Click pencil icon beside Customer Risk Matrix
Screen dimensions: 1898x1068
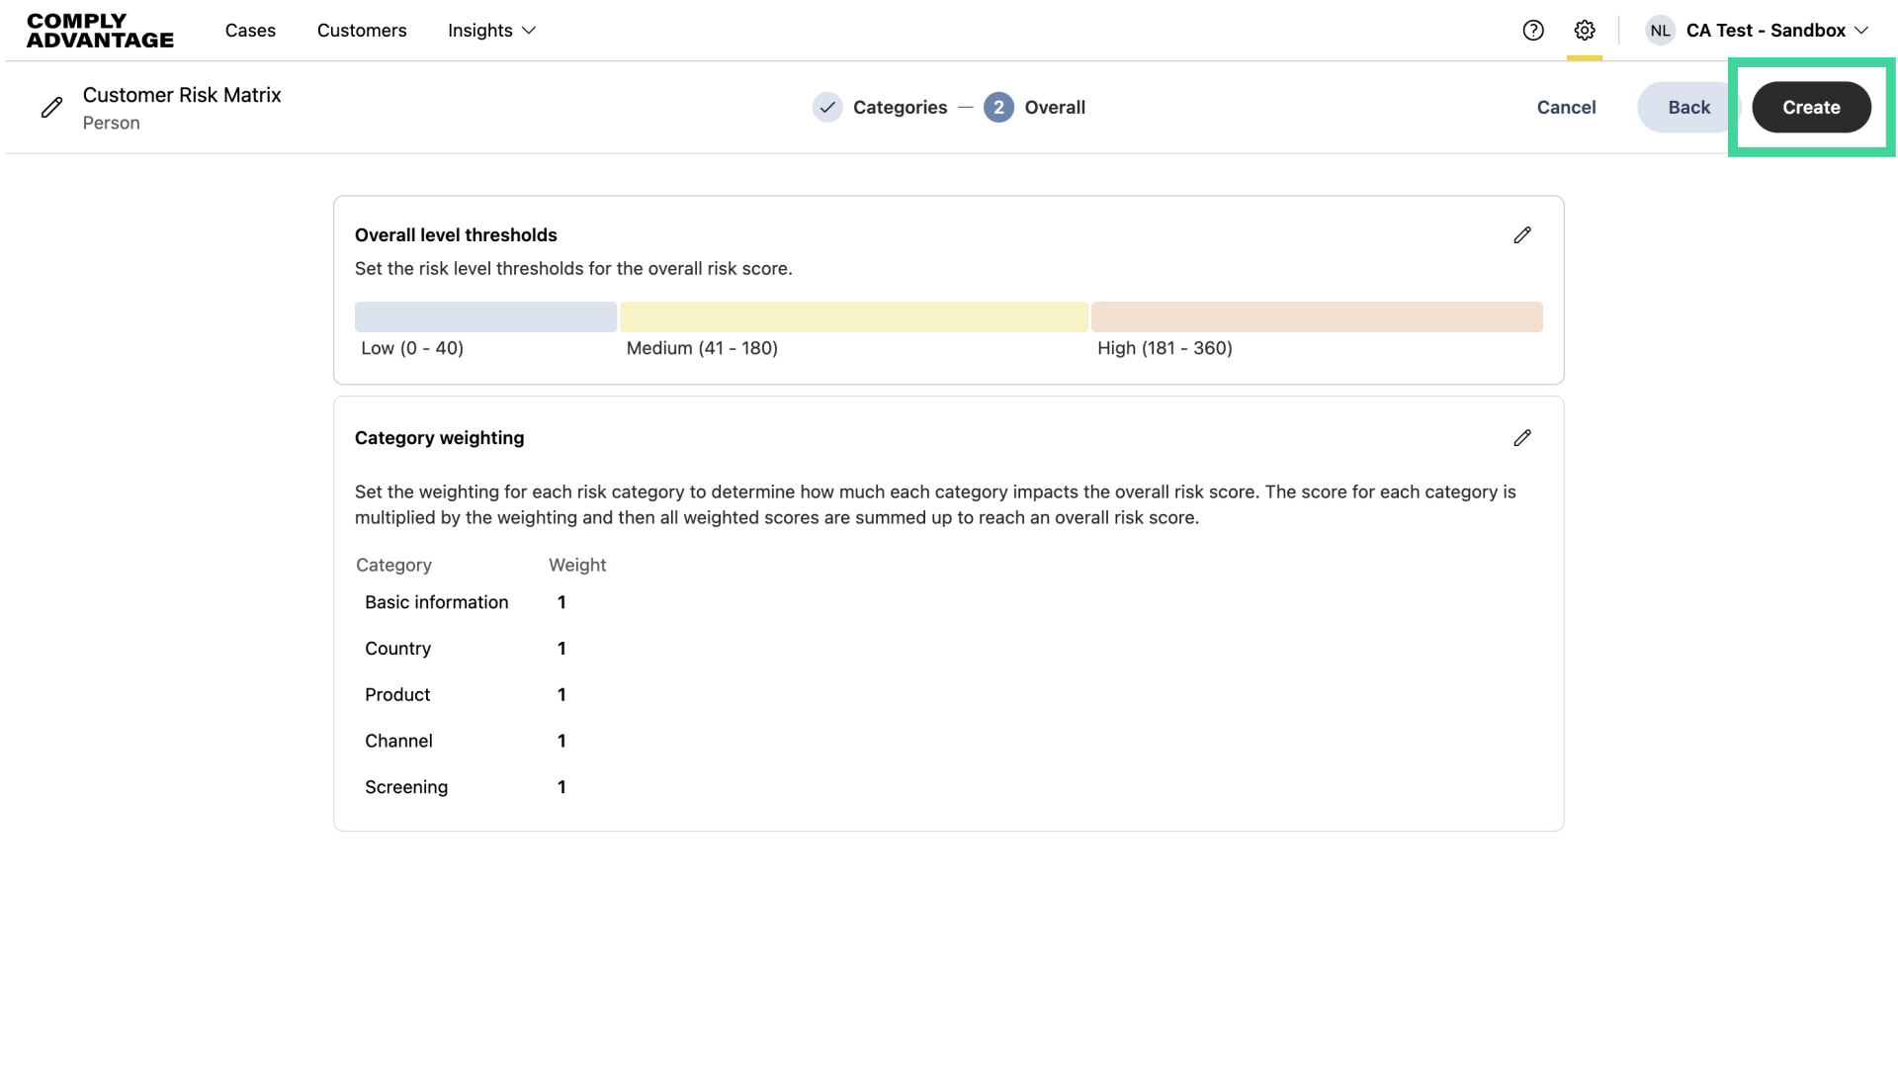[x=51, y=108]
